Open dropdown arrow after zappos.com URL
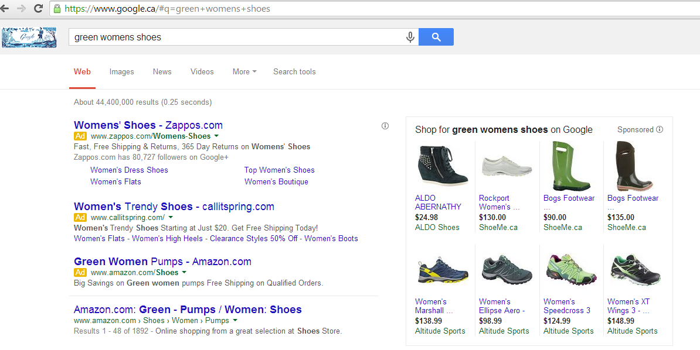 click(216, 136)
